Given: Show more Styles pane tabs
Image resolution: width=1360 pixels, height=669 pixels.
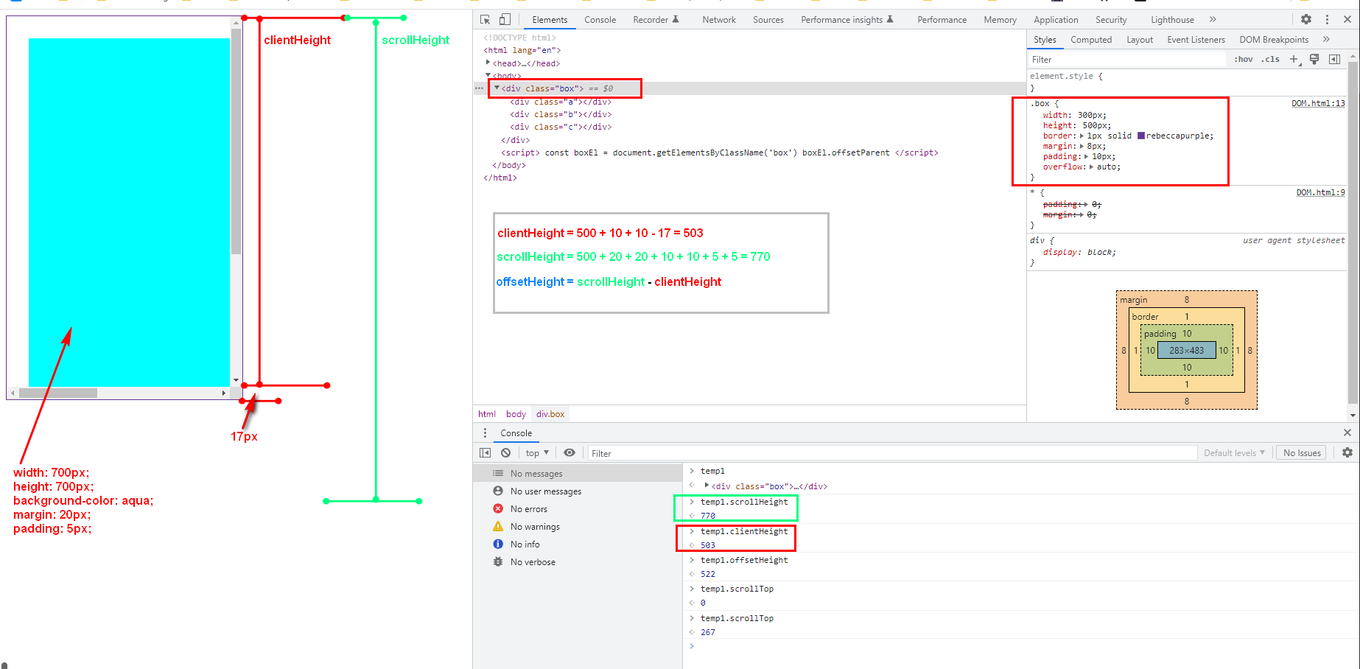Looking at the screenshot, I should point(1326,39).
